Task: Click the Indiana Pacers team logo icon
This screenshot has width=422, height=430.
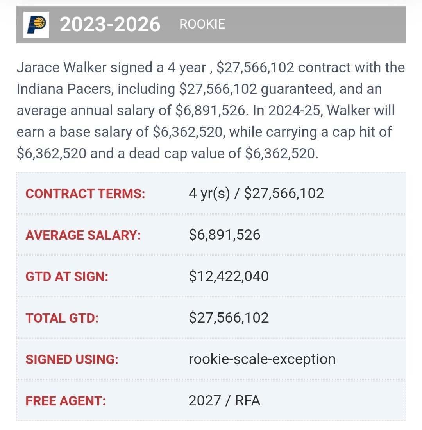Action: 36,24
